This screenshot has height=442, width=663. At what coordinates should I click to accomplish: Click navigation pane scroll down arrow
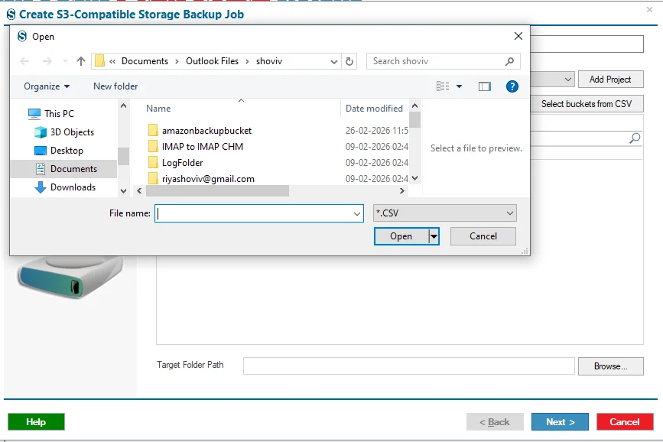[123, 191]
